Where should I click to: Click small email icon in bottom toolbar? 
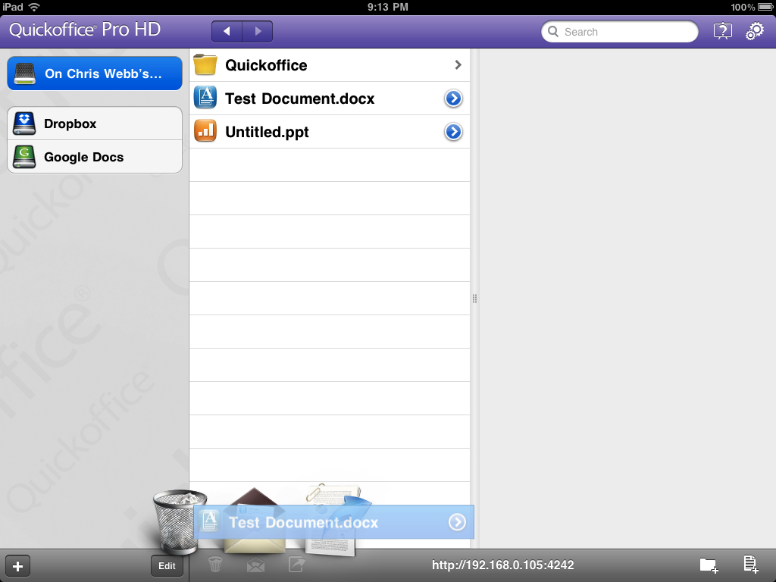[255, 565]
